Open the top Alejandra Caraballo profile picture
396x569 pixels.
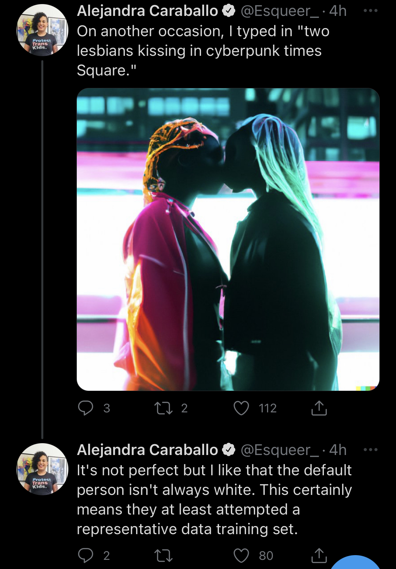tap(42, 30)
